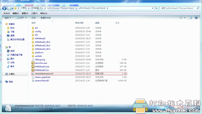Screen dimensions: 202x114
Task: Expand the view options dropdown arrow
Action: [185, 18]
